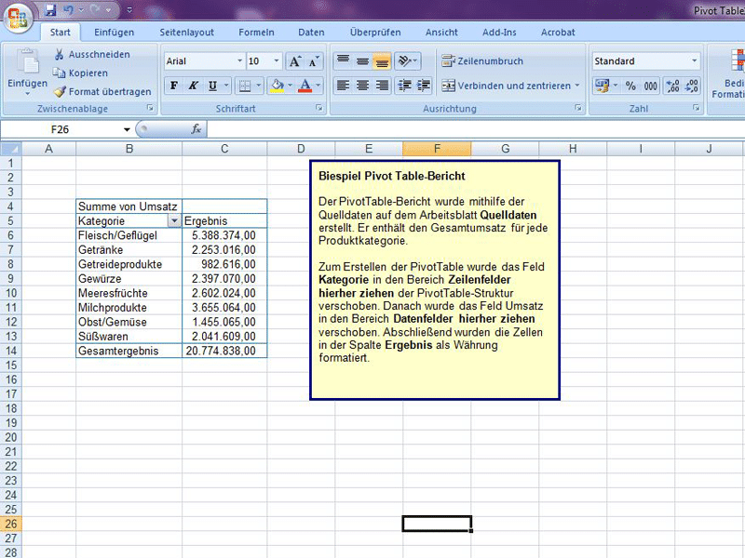
Task: Open the Standard number format dropdown
Action: [694, 61]
